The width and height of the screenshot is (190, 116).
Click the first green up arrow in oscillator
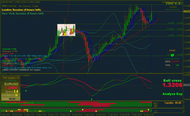26,91
